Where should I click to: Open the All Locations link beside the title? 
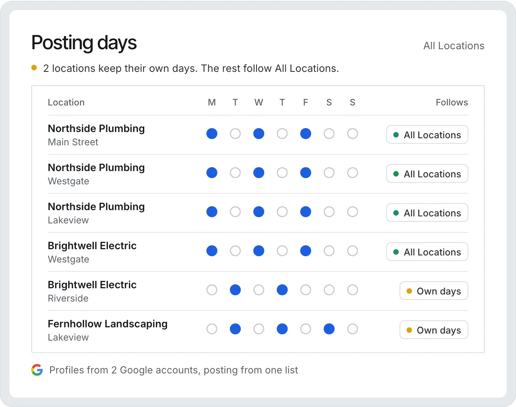[454, 46]
